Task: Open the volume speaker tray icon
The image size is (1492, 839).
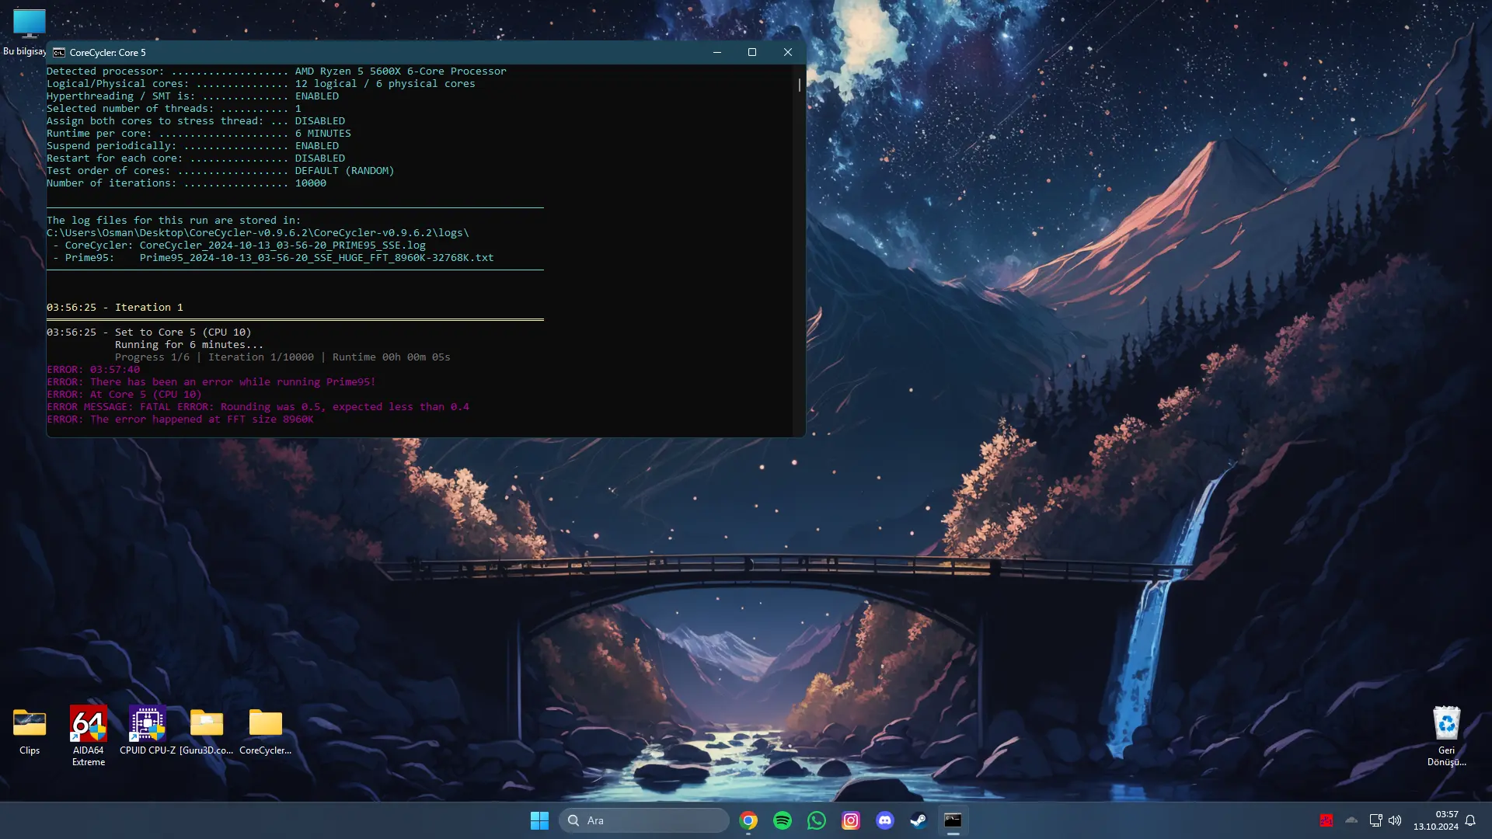Action: (x=1395, y=820)
